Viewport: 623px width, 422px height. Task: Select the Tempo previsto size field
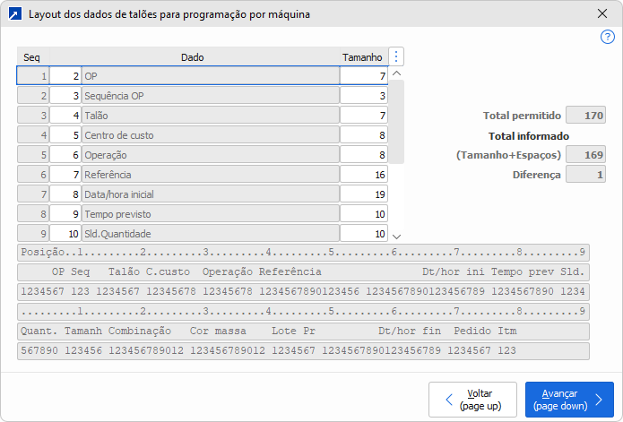tap(363, 214)
